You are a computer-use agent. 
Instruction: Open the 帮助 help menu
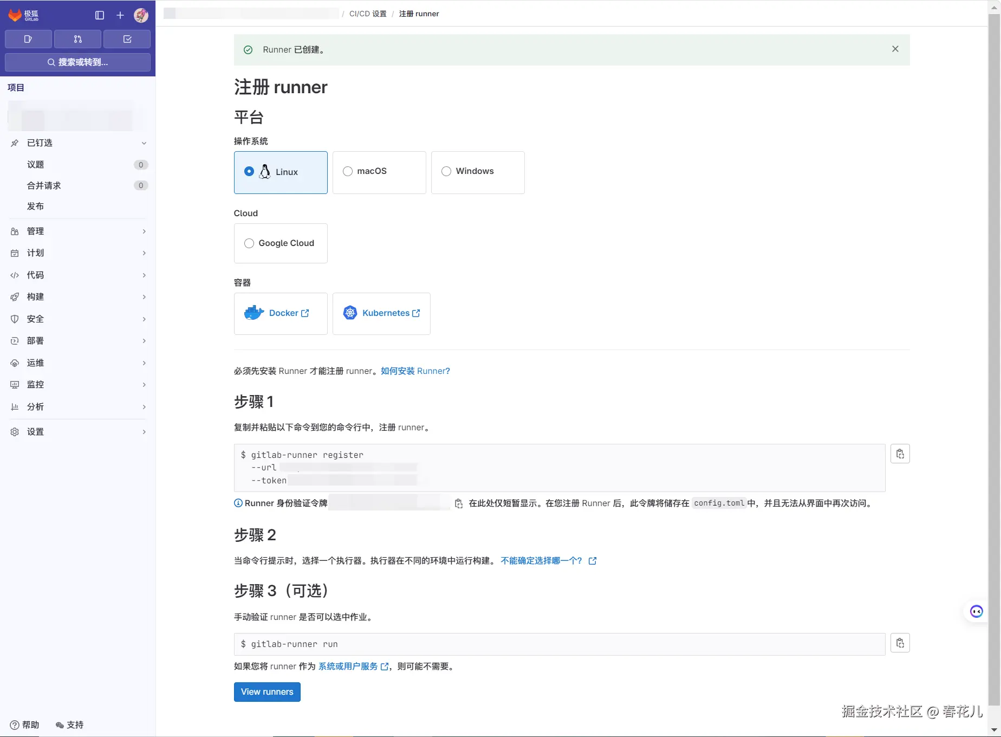25,725
